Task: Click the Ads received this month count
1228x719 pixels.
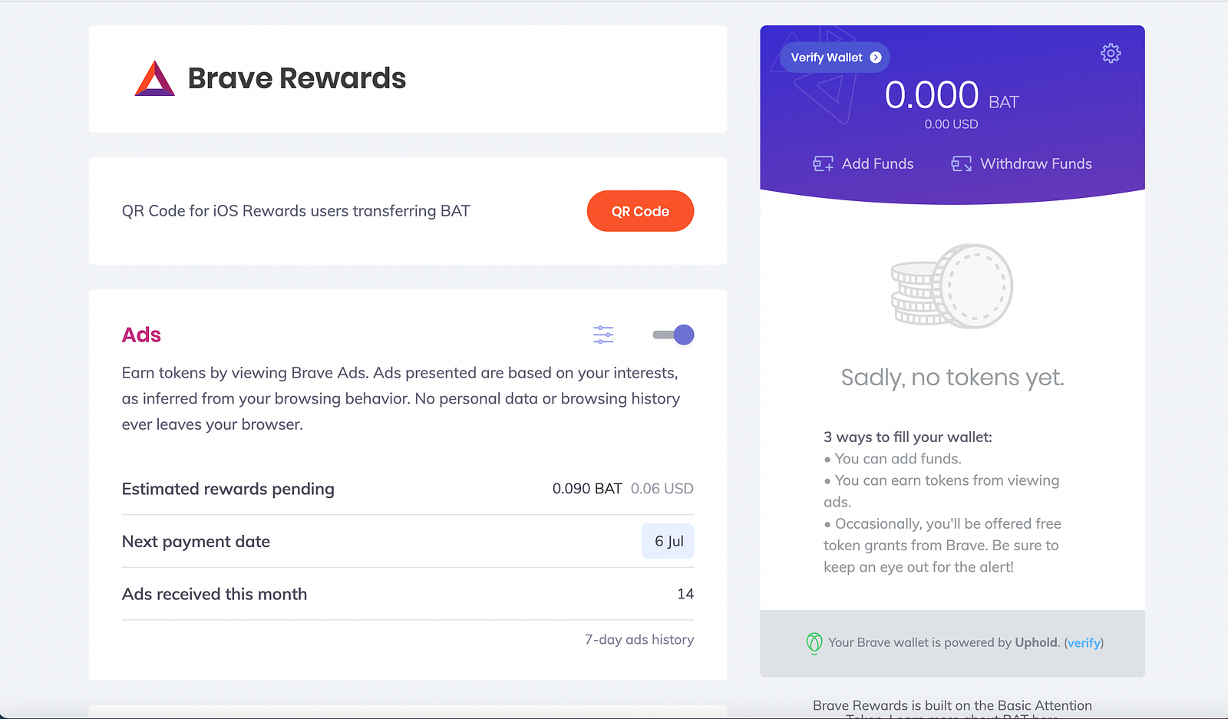Action: 685,594
